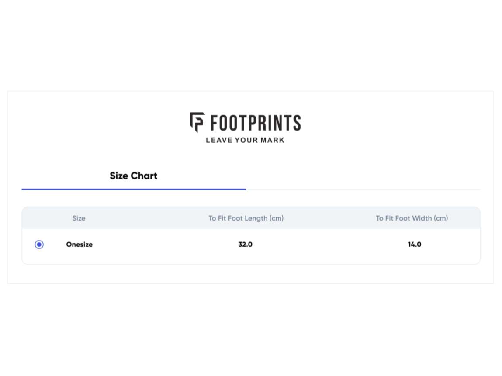Click the 32.0 foot length value
502x376 pixels.
[x=245, y=245]
